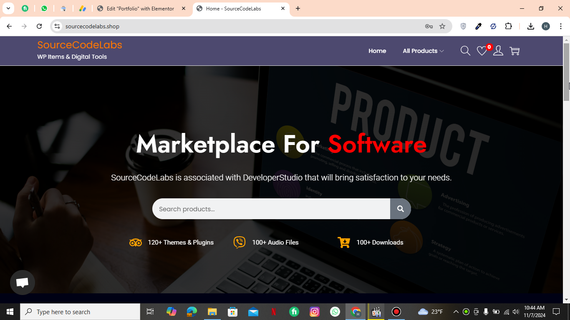Switch to the pinned Chrome Web Store tab
Image resolution: width=570 pixels, height=320 pixels.
pyautogui.click(x=63, y=8)
